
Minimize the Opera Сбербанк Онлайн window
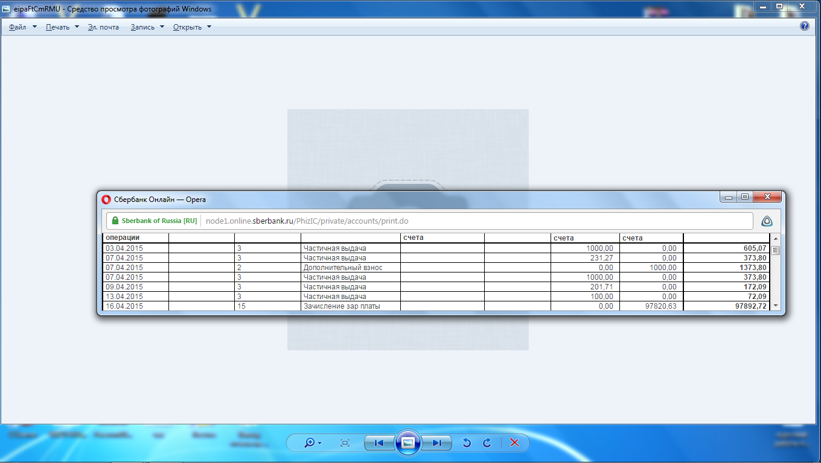(x=729, y=197)
